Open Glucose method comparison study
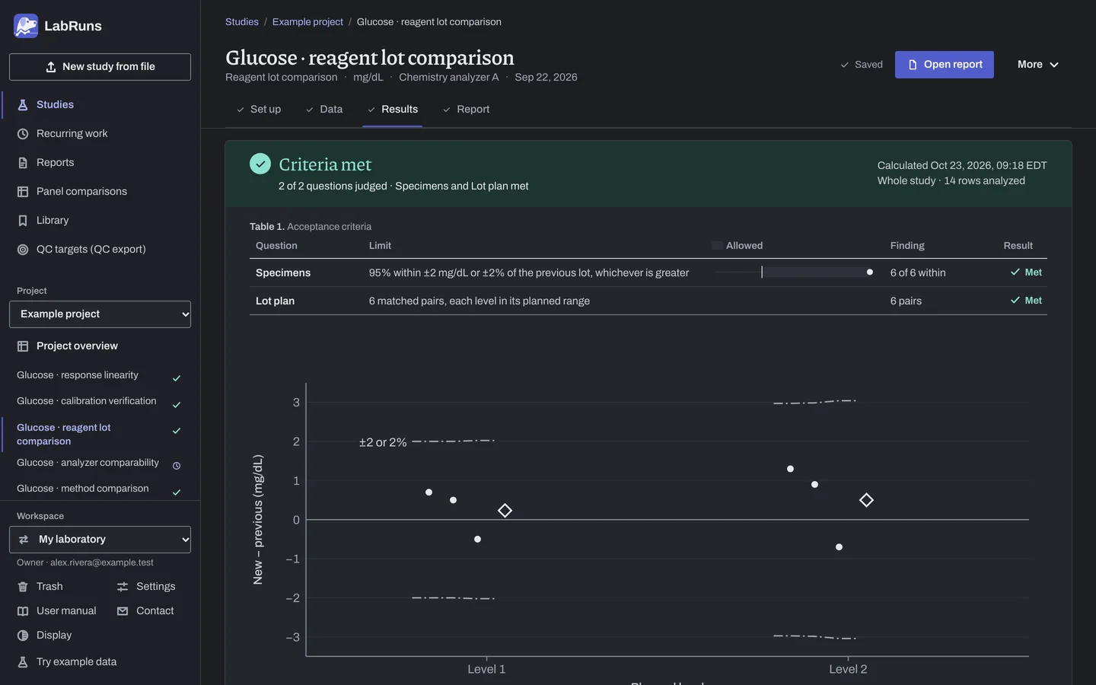 pos(100,489)
